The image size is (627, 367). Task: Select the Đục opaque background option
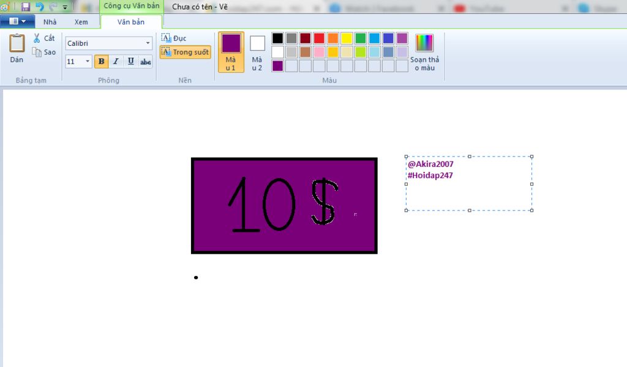point(174,38)
